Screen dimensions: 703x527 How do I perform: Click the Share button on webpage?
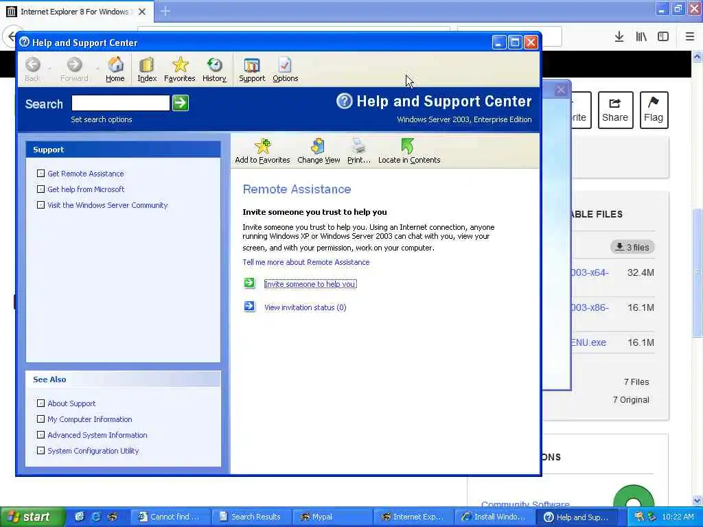(615, 110)
